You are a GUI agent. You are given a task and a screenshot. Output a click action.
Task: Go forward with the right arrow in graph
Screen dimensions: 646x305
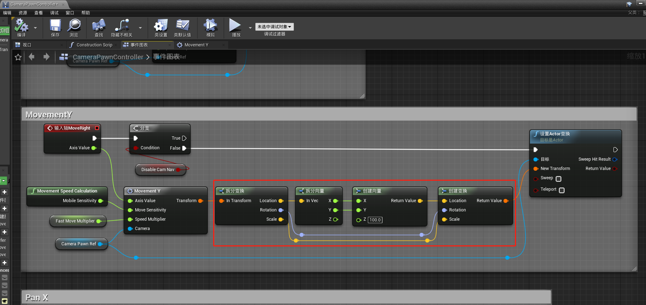click(x=46, y=57)
